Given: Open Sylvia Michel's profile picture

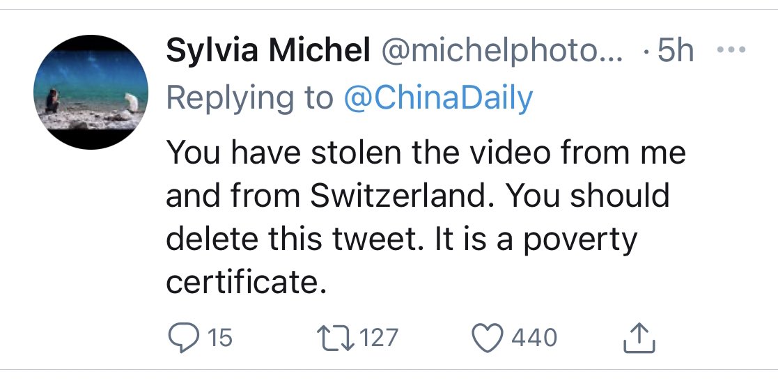Looking at the screenshot, I should tap(91, 93).
